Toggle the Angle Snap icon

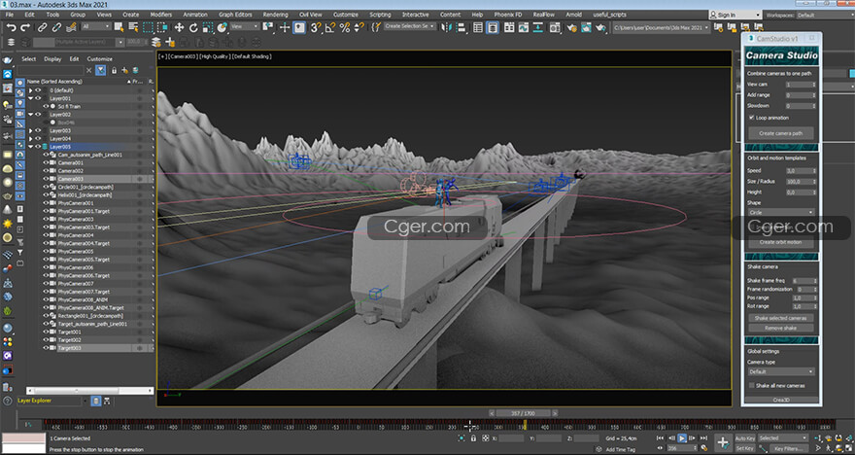click(330, 26)
